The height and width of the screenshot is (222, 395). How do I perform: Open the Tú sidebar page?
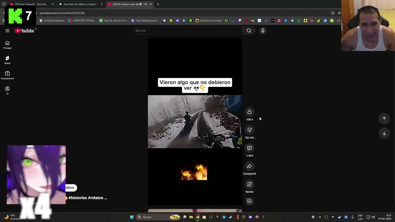(7, 90)
